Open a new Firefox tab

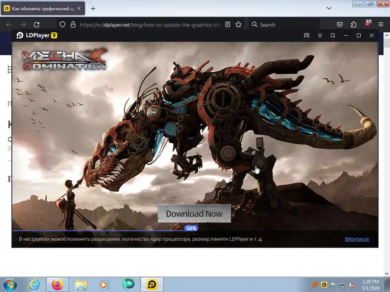pyautogui.click(x=93, y=9)
